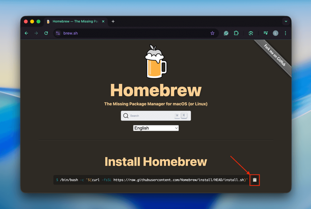The height and width of the screenshot is (209, 311).
Task: Expand the tab search chevron
Action: pyautogui.click(x=286, y=21)
